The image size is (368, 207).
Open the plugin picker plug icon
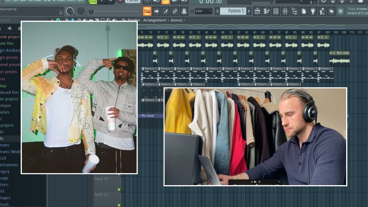(313, 11)
